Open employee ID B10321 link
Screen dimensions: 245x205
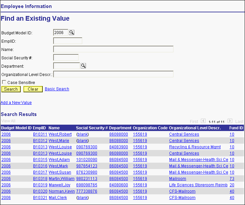coord(40,198)
